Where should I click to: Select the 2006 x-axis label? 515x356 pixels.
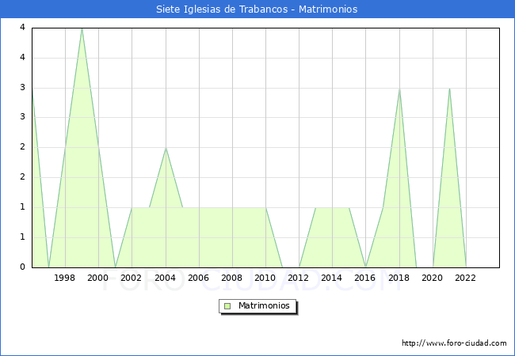(x=199, y=278)
